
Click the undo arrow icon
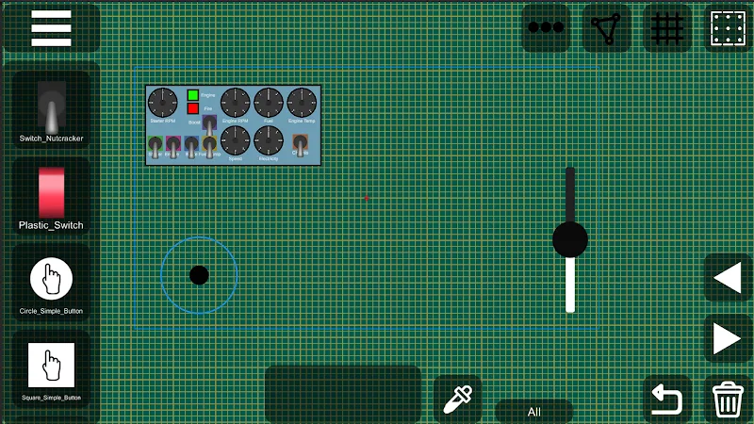coord(667,400)
